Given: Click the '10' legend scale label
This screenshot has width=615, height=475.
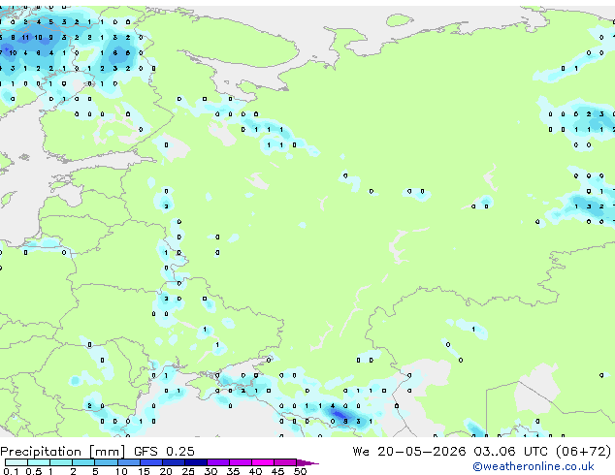Looking at the screenshot, I should click(121, 471).
